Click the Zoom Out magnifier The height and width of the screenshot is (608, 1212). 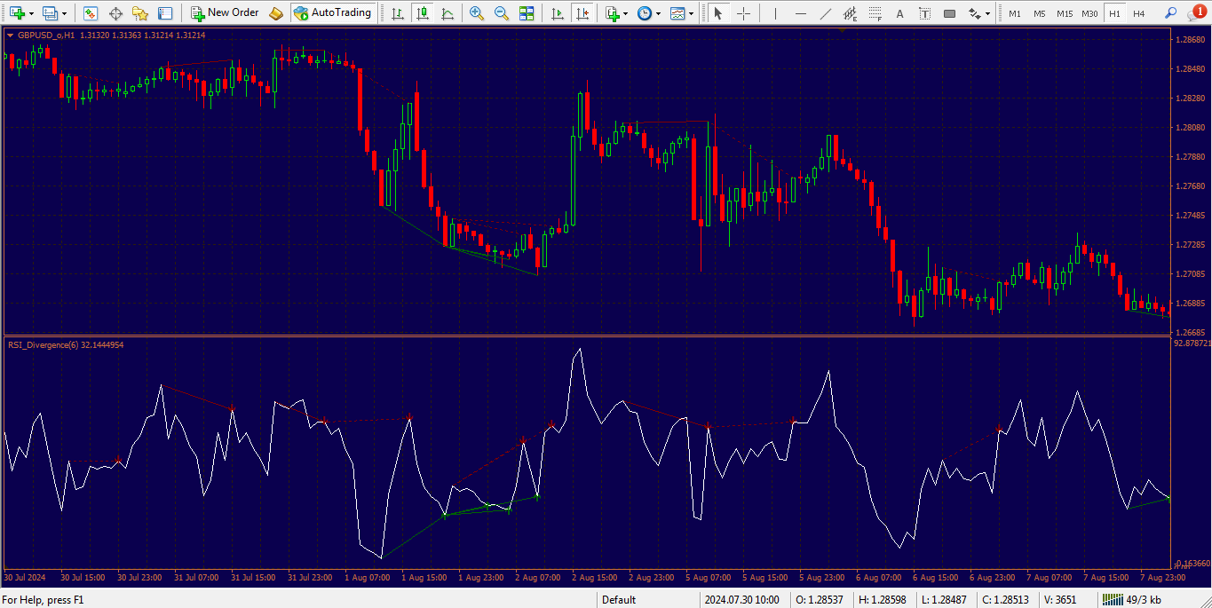pos(502,12)
